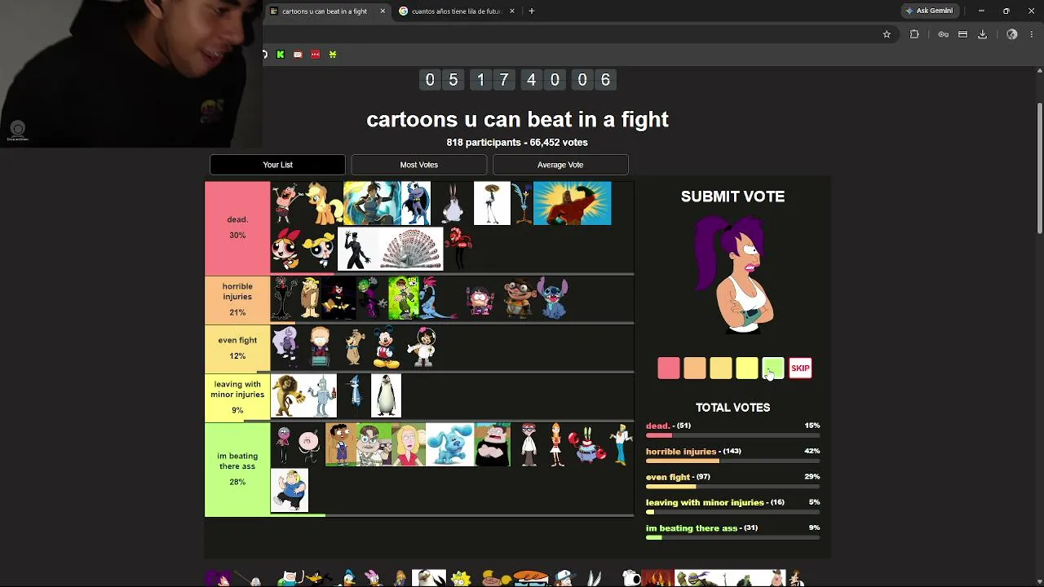1044x587 pixels.
Task: Open browser downloads icon
Action: pos(982,34)
